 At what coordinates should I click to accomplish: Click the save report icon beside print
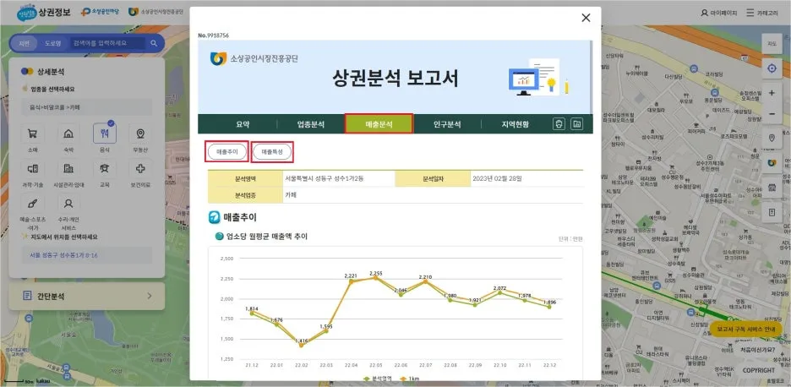click(576, 123)
